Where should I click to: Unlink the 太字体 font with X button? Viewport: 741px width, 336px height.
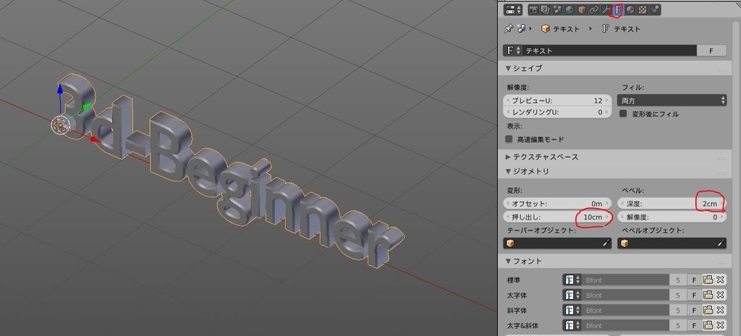tap(720, 296)
